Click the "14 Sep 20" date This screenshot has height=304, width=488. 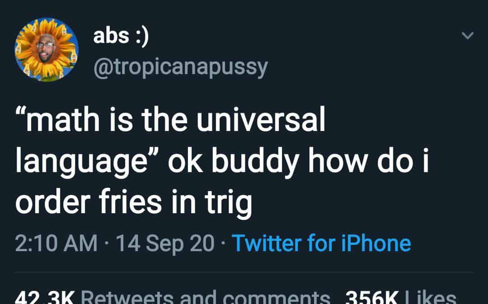pyautogui.click(x=165, y=243)
